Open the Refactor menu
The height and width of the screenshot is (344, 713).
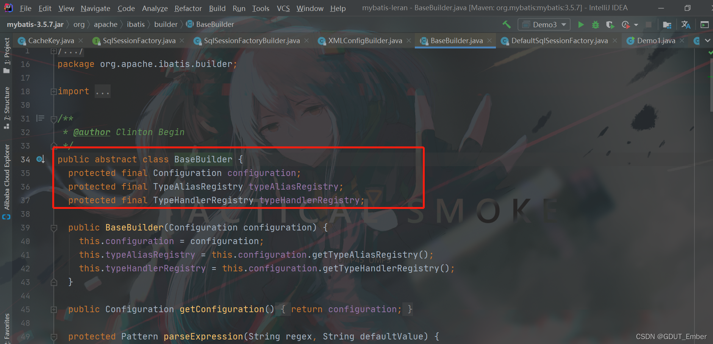pyautogui.click(x=188, y=8)
